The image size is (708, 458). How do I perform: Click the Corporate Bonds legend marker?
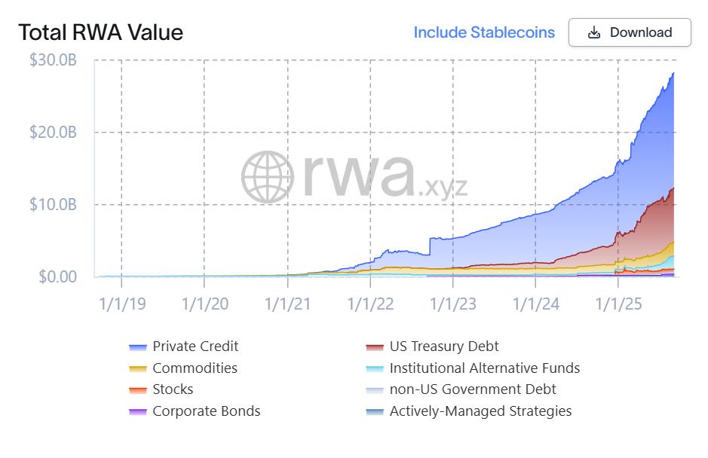pos(138,411)
